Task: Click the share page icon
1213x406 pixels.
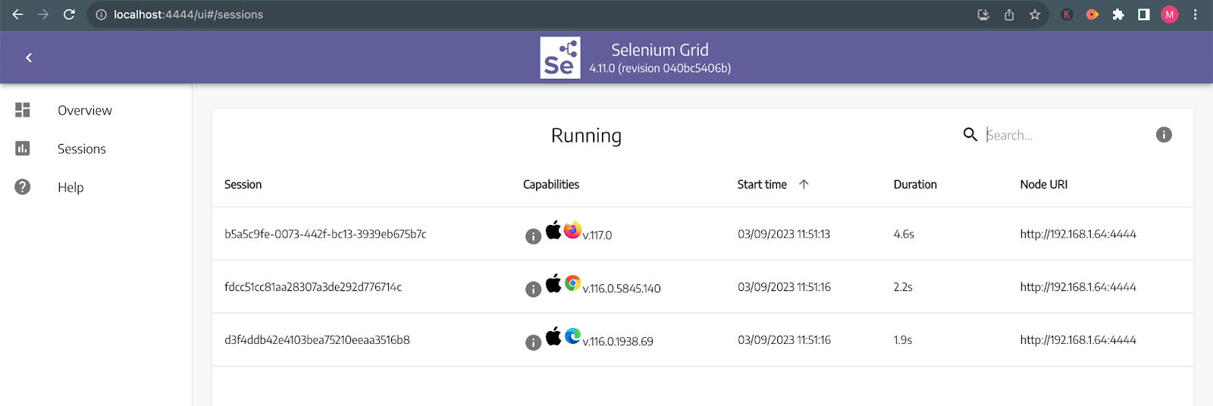Action: [x=1009, y=14]
